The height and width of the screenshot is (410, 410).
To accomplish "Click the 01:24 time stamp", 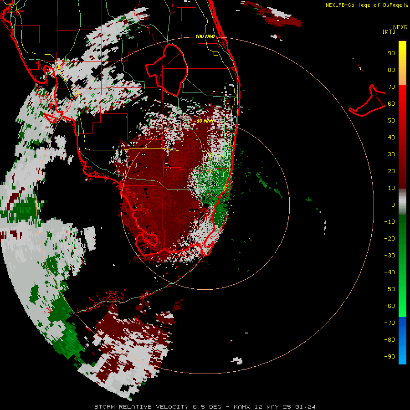I will click(x=305, y=407).
